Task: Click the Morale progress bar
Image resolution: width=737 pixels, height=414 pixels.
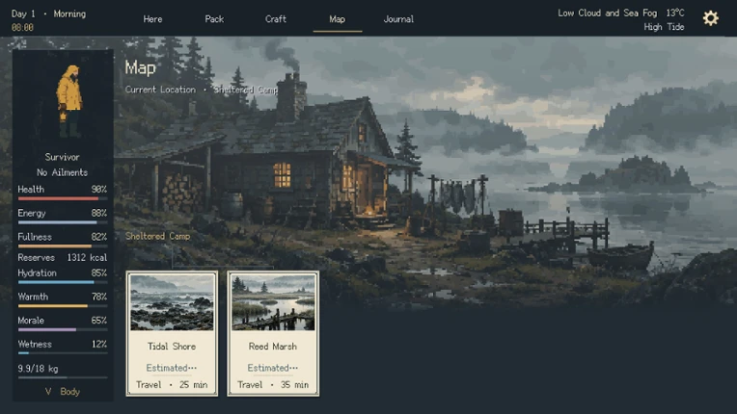Action: 63,329
